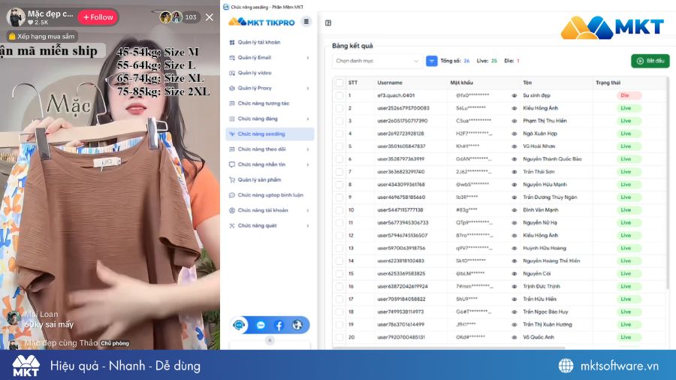
Task: Expand the Chức năng tài khoản submenu arrow
Action: 308,211
